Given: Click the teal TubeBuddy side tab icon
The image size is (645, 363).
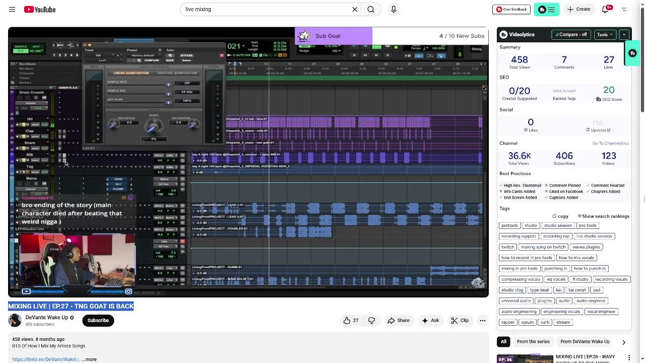Looking at the screenshot, I should [x=632, y=53].
